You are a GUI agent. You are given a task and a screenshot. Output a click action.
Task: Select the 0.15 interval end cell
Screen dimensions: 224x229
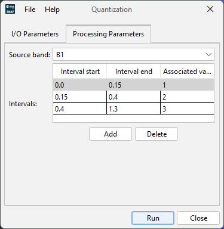(133, 85)
